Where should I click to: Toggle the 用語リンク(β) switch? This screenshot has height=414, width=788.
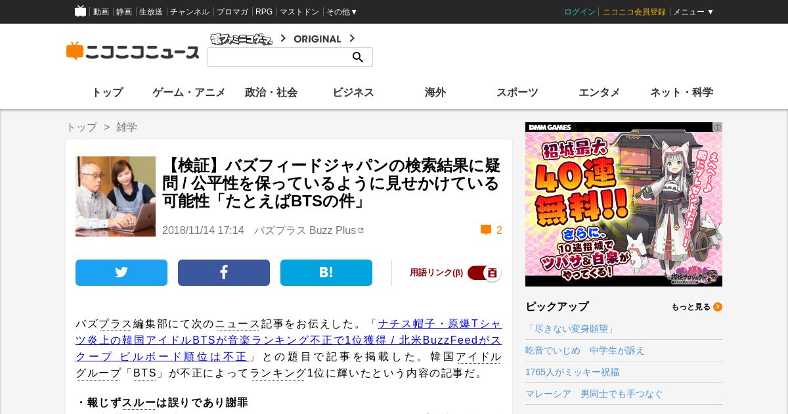[485, 273]
